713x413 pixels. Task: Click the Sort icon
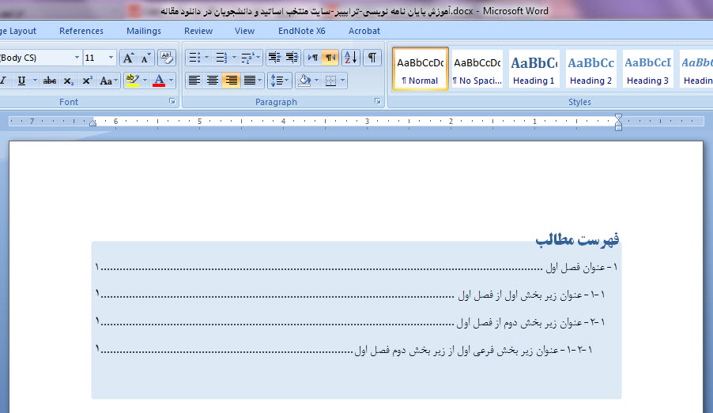coord(352,58)
